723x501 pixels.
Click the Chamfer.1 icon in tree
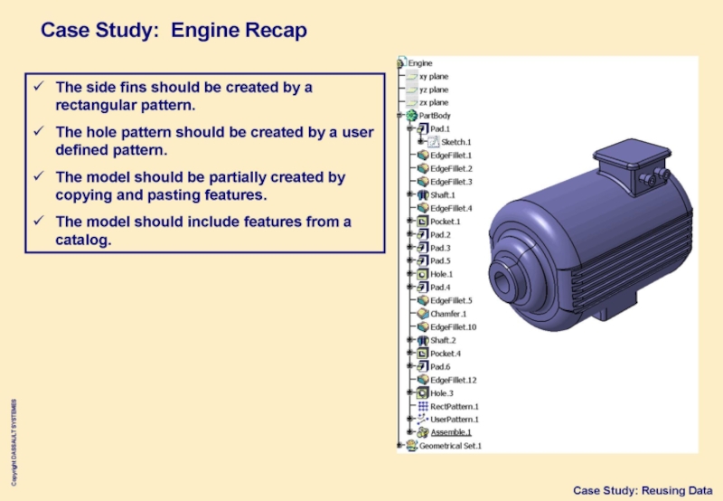pyautogui.click(x=423, y=314)
